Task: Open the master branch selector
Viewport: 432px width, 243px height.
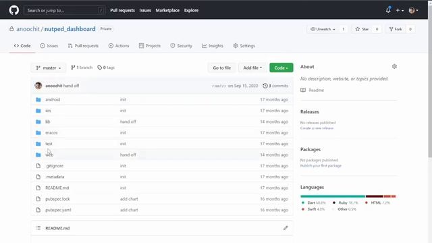Action: pyautogui.click(x=49, y=67)
